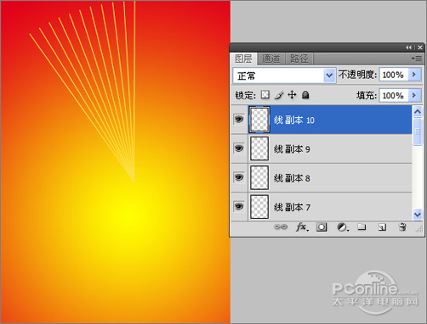Lock image pixels with brush icon
The width and height of the screenshot is (427, 324).
[279, 95]
